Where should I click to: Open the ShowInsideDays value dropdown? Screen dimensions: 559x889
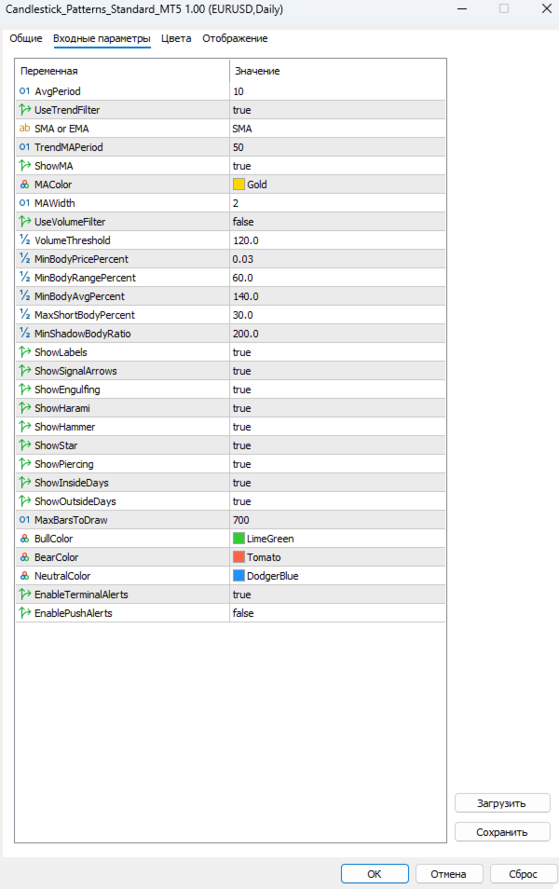[x=337, y=483]
